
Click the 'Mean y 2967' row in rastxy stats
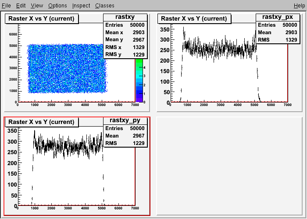[125, 40]
